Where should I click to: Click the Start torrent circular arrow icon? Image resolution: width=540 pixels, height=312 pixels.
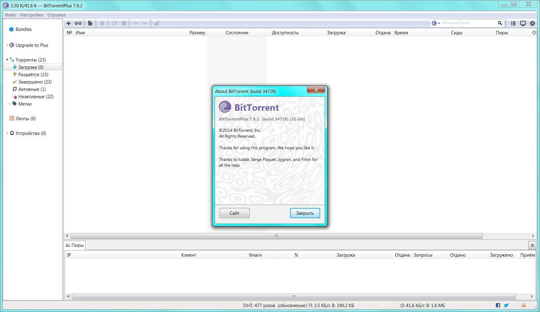coord(114,23)
